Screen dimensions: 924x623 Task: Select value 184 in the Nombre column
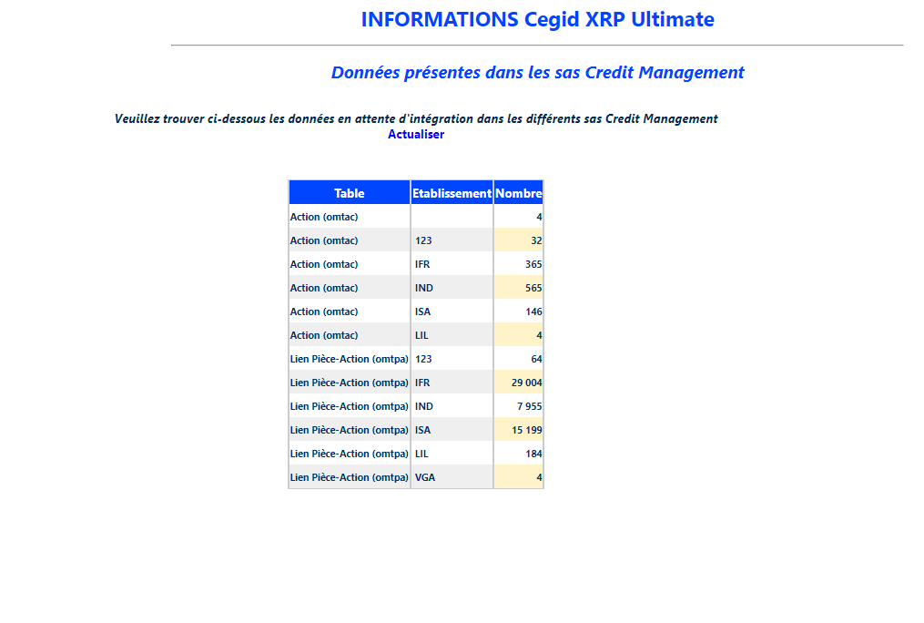(x=519, y=454)
